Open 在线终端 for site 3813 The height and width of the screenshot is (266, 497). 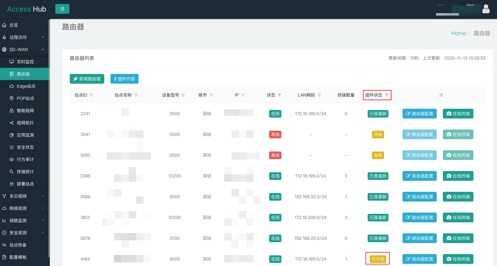458,217
